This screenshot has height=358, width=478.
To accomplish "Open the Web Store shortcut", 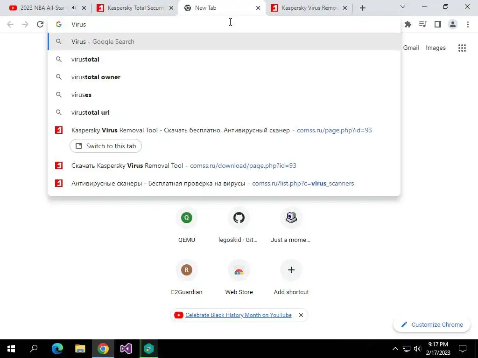I will point(239,278).
